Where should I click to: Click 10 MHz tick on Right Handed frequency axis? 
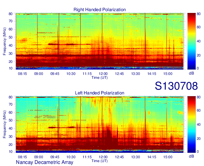(x=10, y=68)
